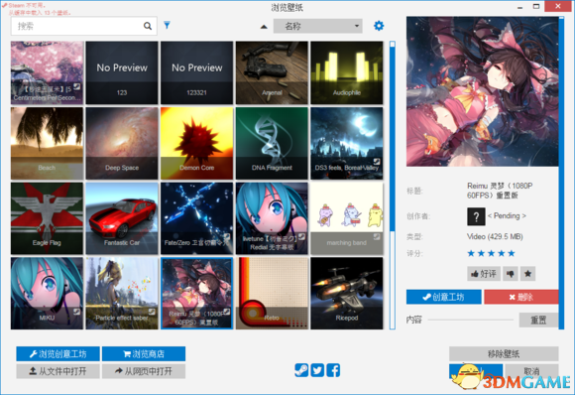Open settings with the blue gear icon

(379, 26)
